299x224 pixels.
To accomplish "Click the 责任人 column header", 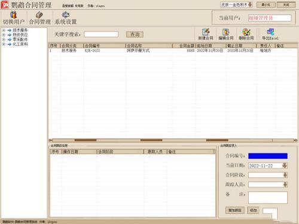I will point(266,46).
